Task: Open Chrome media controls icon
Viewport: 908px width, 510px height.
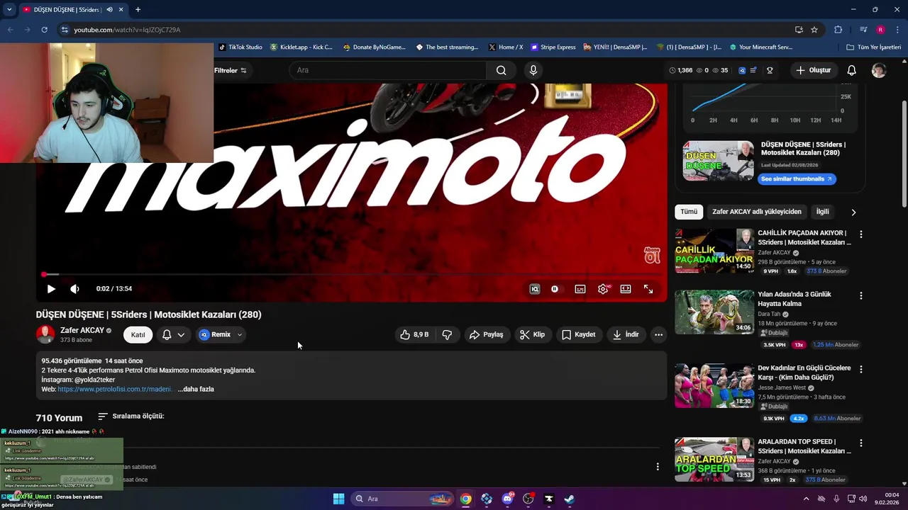Action: 863,30
